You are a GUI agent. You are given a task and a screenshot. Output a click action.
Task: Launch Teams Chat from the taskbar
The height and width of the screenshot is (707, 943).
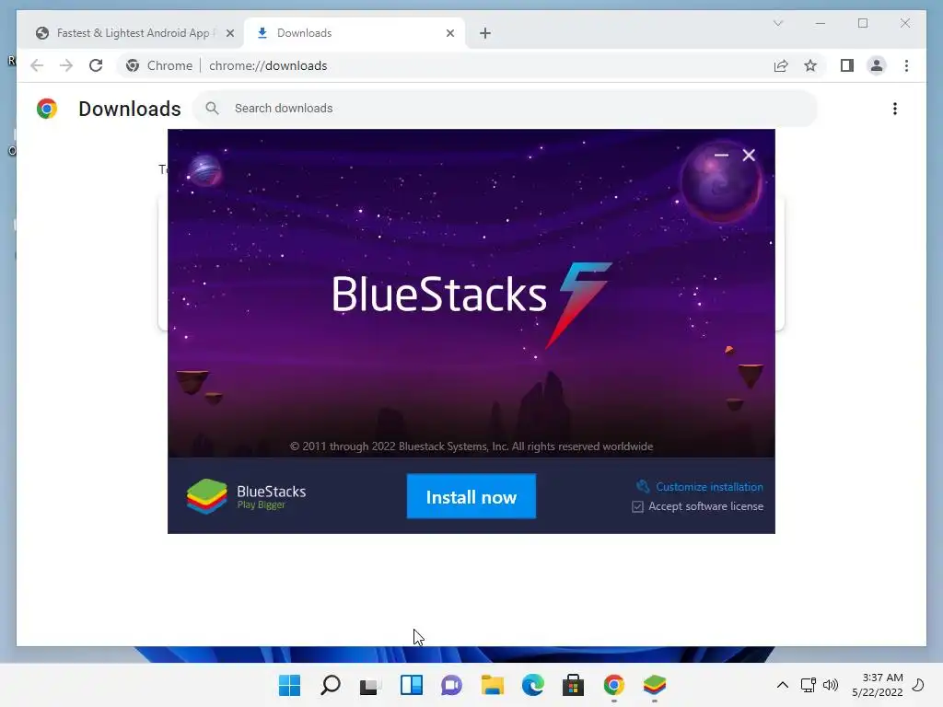[x=451, y=685]
